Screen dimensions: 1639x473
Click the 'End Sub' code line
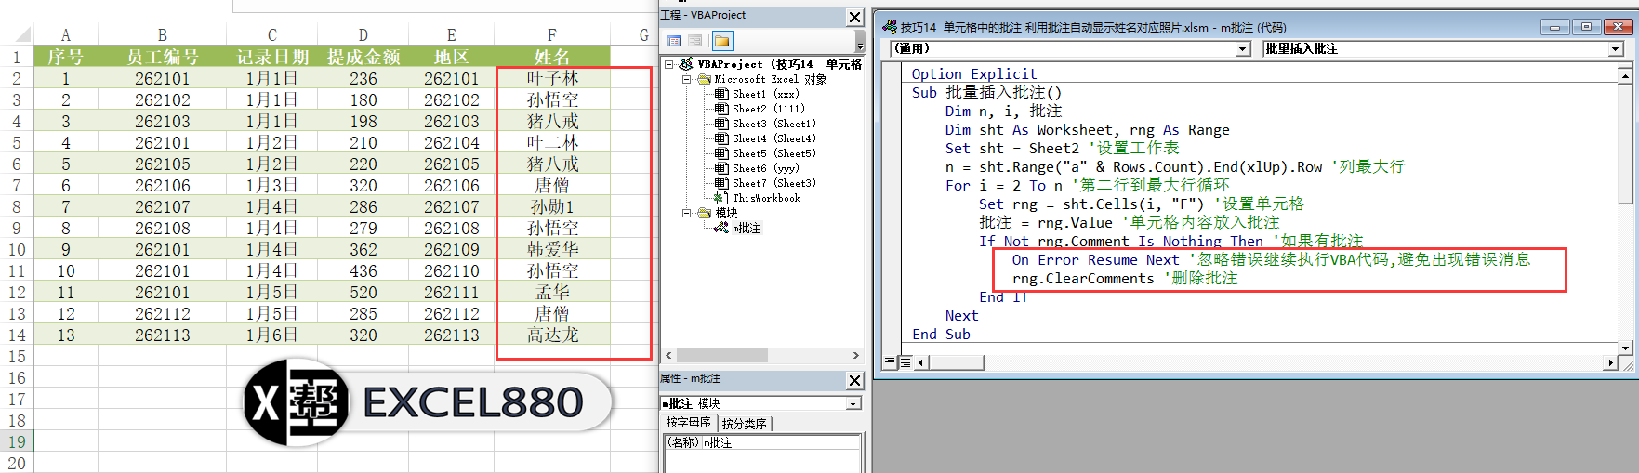pyautogui.click(x=941, y=334)
